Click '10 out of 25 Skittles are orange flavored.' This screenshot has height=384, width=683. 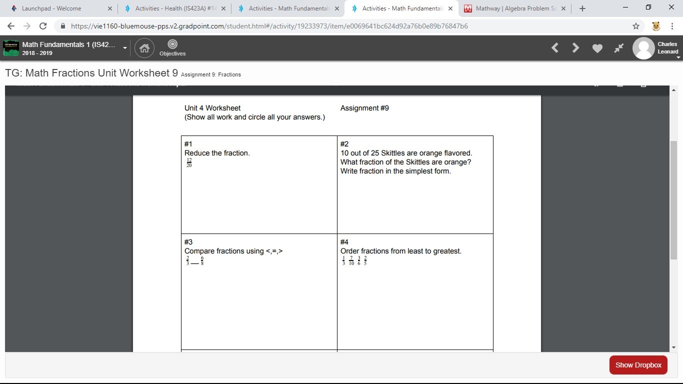406,153
